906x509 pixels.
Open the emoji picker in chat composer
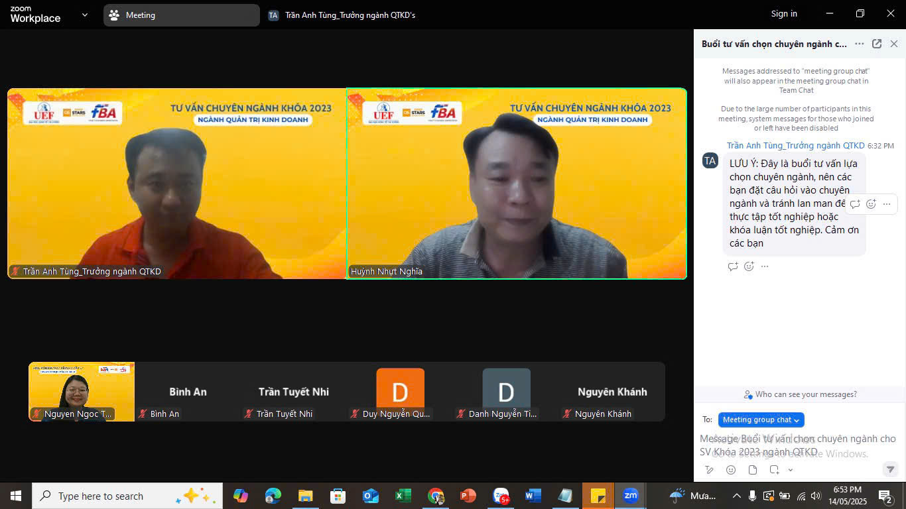(731, 470)
